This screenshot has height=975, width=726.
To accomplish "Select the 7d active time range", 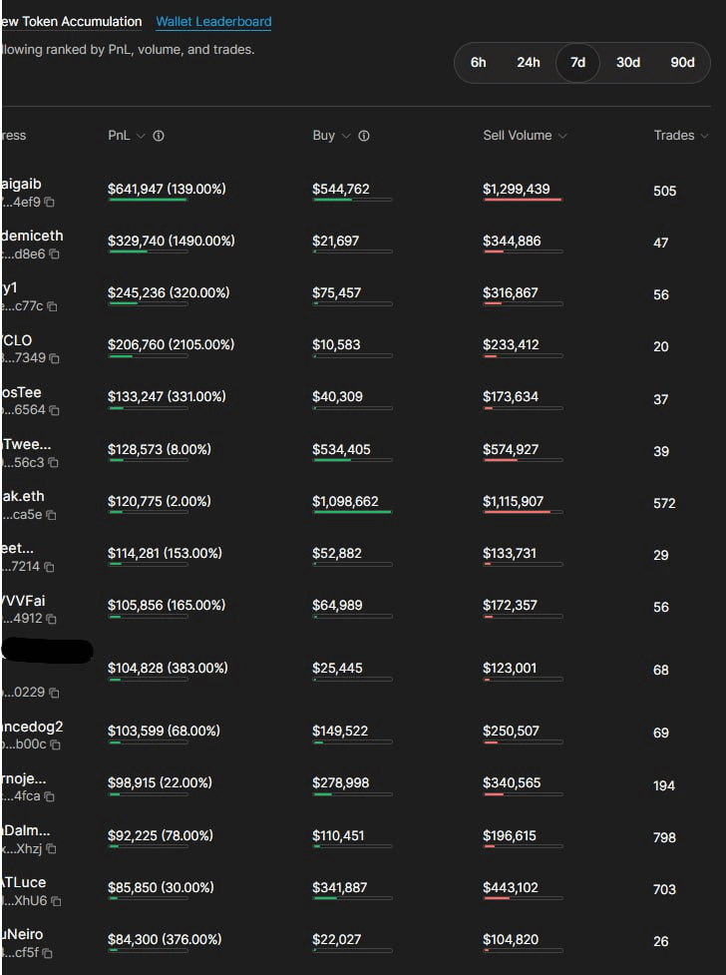I will pos(577,62).
